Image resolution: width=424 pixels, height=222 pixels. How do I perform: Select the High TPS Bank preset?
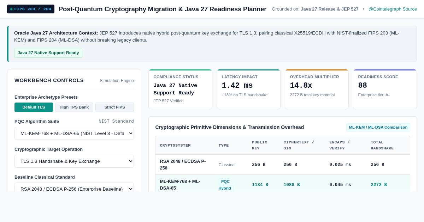[x=74, y=107]
